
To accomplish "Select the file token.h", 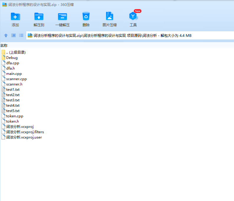I will pyautogui.click(x=10, y=121).
